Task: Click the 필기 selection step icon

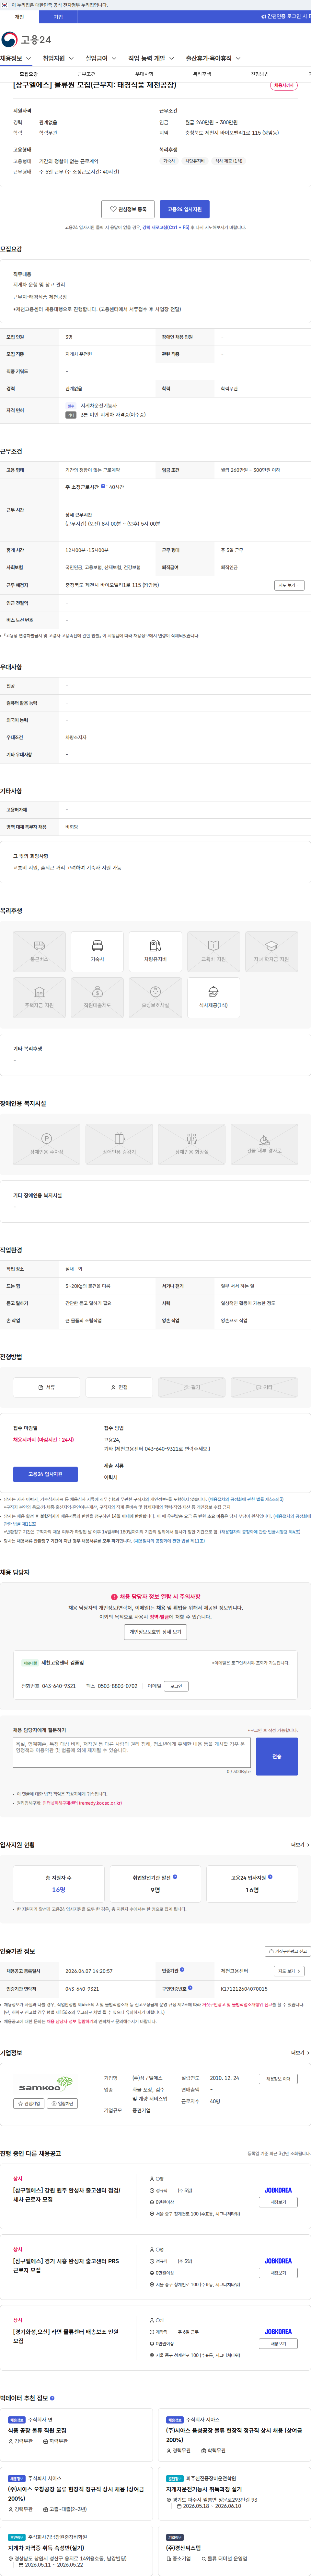Action: [x=192, y=1387]
